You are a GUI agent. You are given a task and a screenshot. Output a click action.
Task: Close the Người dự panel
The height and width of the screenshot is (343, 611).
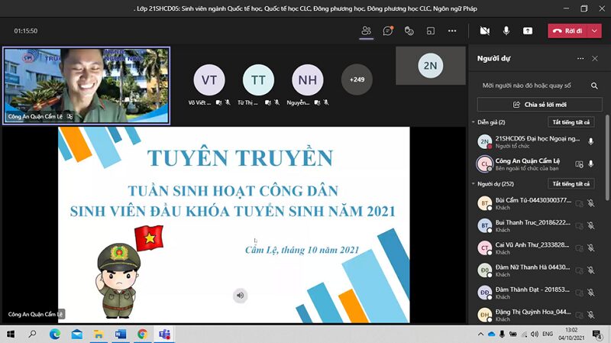click(595, 58)
